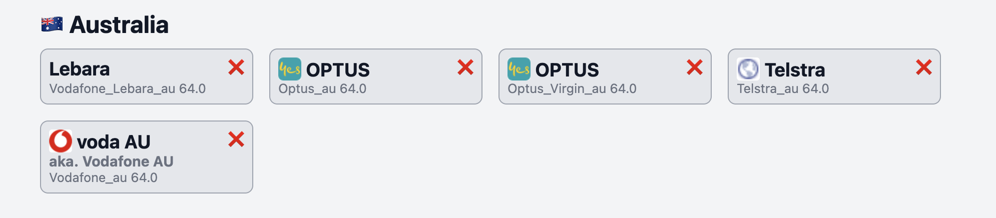
Task: Select the Telstra_au 64.0 bundle text
Action: 783,89
